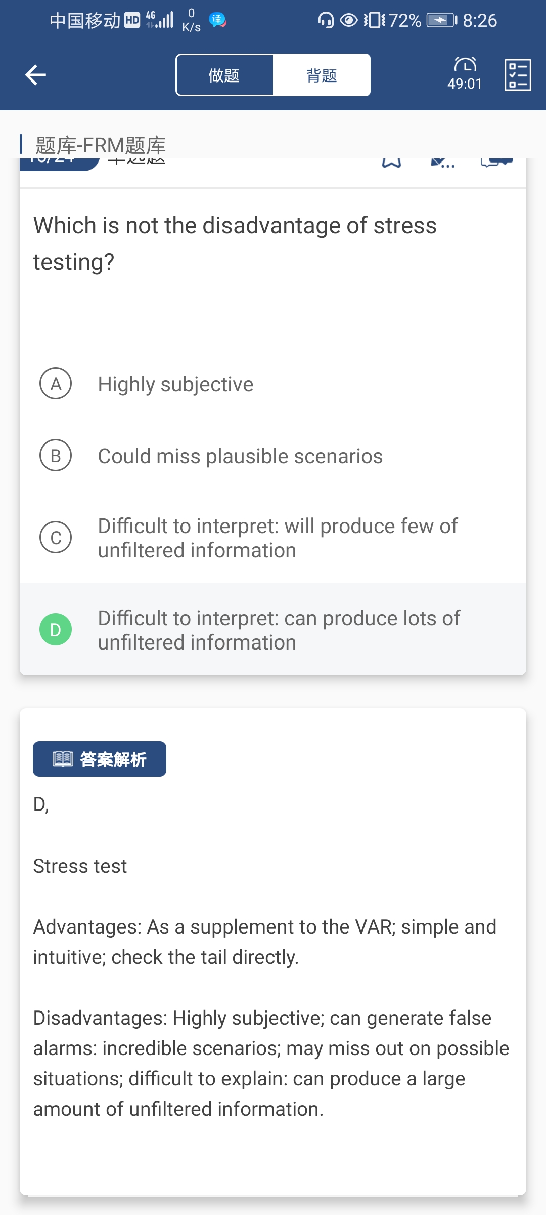The image size is (546, 1215).
Task: Open the answer sheet checklist icon
Action: click(x=518, y=75)
